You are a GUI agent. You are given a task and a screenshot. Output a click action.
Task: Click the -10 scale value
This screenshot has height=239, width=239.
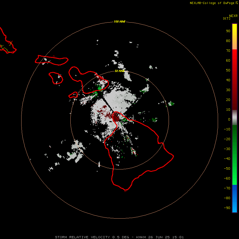pos(227,129)
